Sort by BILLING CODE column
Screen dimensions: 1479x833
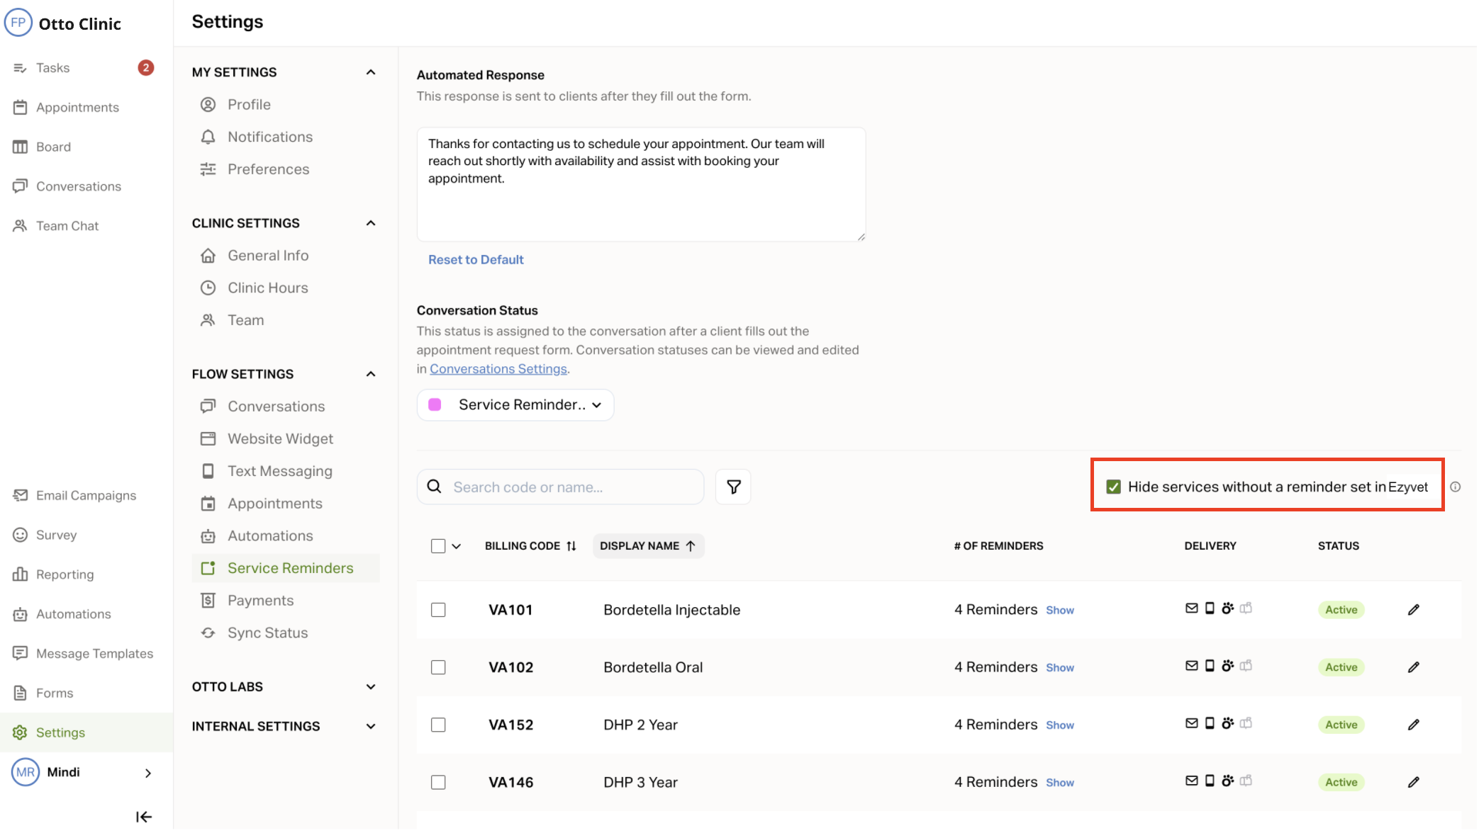[530, 546]
